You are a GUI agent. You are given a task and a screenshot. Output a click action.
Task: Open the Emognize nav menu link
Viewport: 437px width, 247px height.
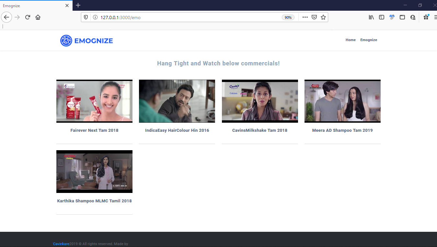[x=369, y=40]
